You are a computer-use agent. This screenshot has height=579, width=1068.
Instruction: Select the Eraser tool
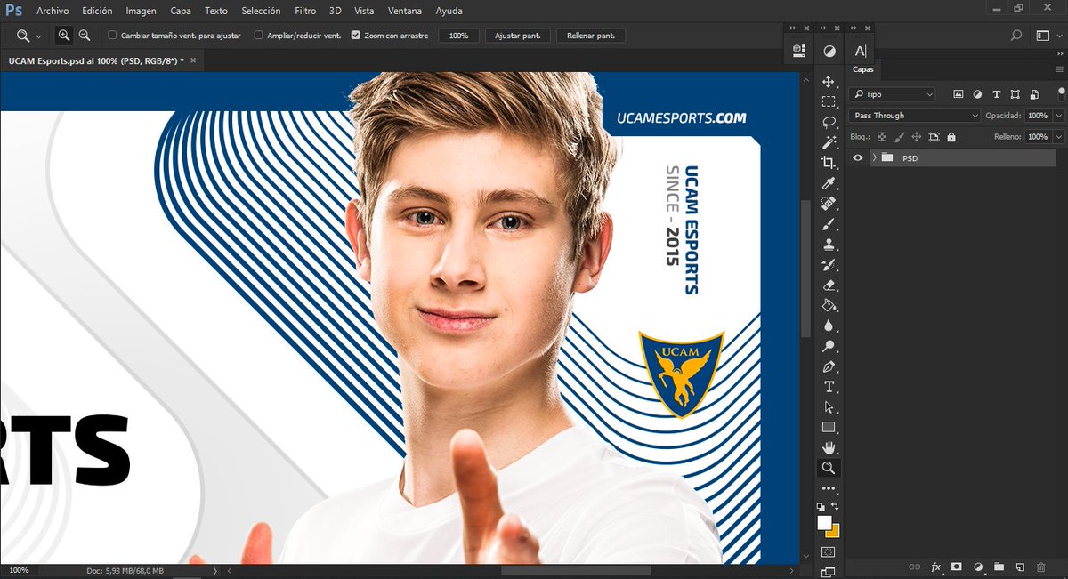[829, 285]
